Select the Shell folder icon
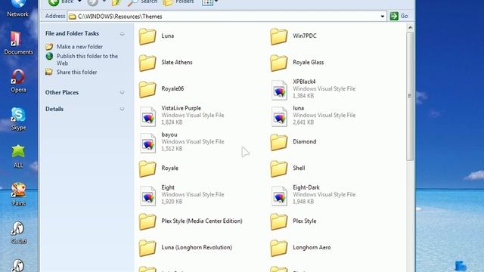Image resolution: width=484 pixels, height=272 pixels. click(x=279, y=168)
